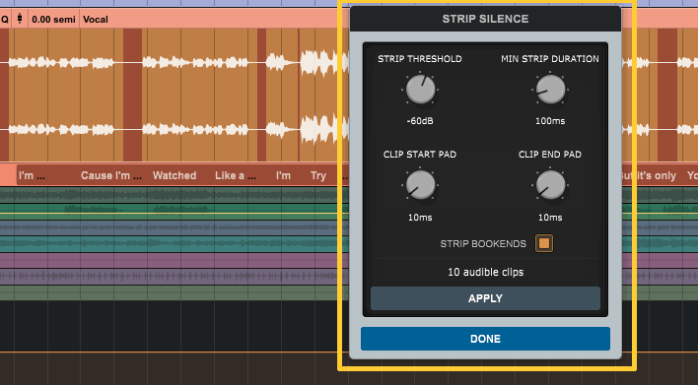The width and height of the screenshot is (698, 385).
Task: Select the 'Try' lyric clip
Action: [318, 175]
